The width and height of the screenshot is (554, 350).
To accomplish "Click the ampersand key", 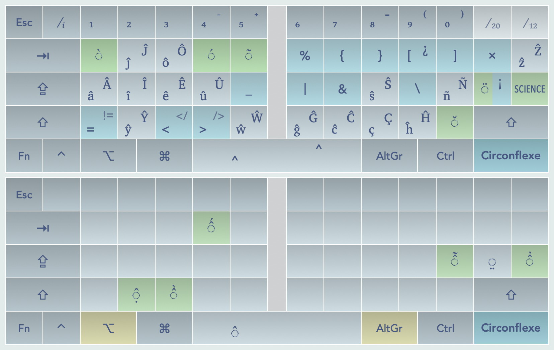I will (x=342, y=89).
